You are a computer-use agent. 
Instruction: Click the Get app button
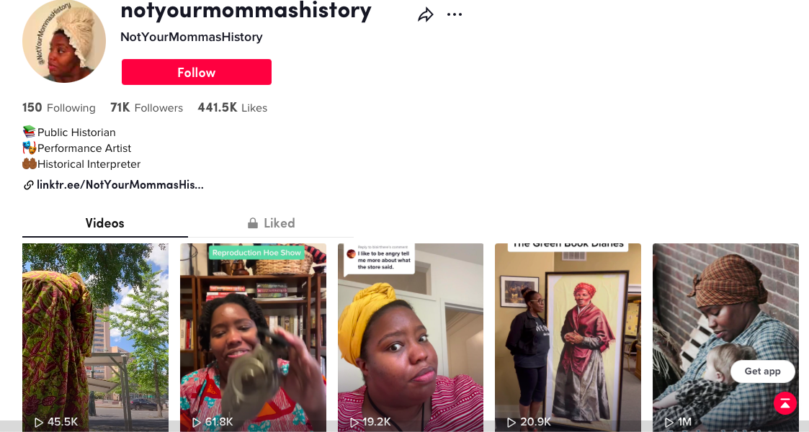(x=763, y=372)
